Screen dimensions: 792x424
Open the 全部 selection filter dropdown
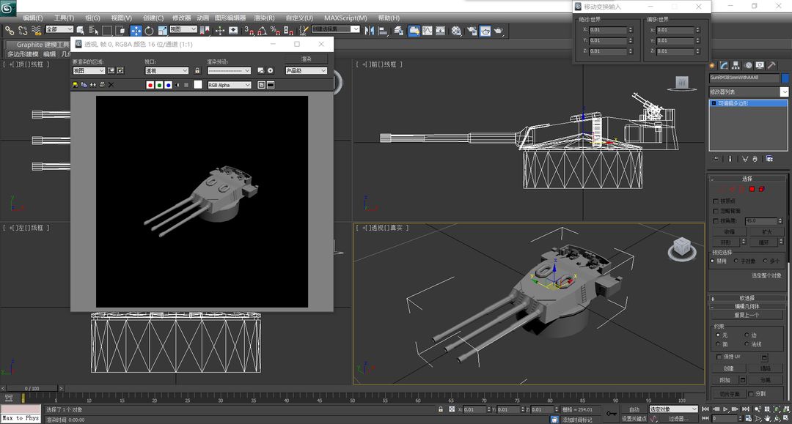click(x=59, y=29)
